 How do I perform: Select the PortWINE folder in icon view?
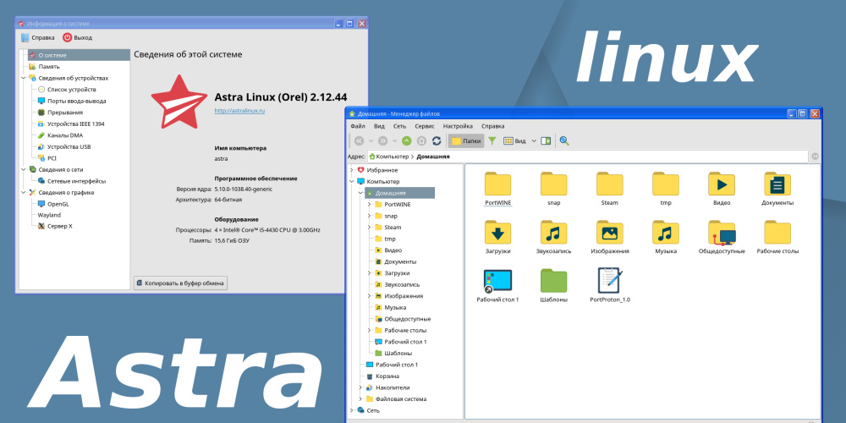[x=498, y=189]
